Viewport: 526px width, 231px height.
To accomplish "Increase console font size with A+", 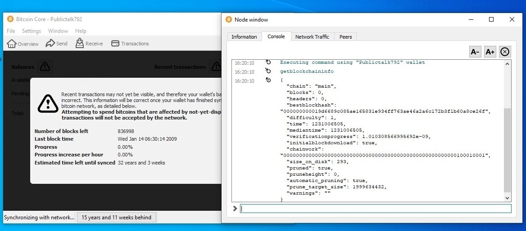I will [x=490, y=52].
